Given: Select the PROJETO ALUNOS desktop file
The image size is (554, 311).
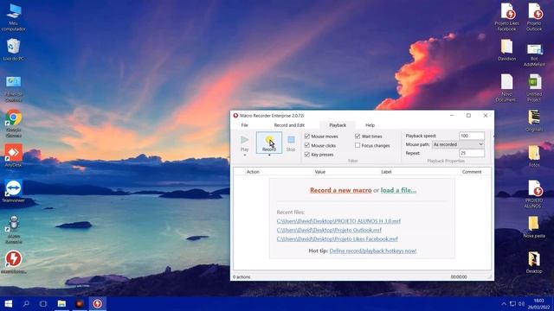Looking at the screenshot, I should pyautogui.click(x=534, y=194).
